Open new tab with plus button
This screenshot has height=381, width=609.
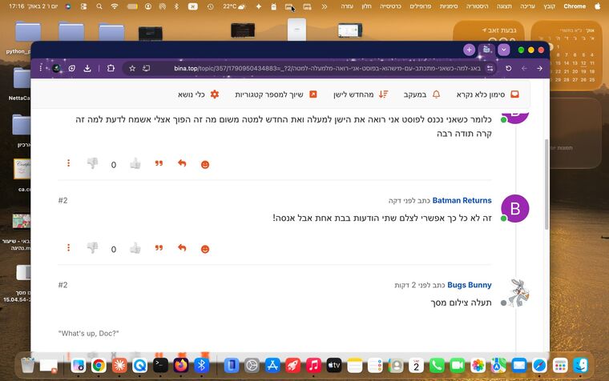tap(470, 50)
